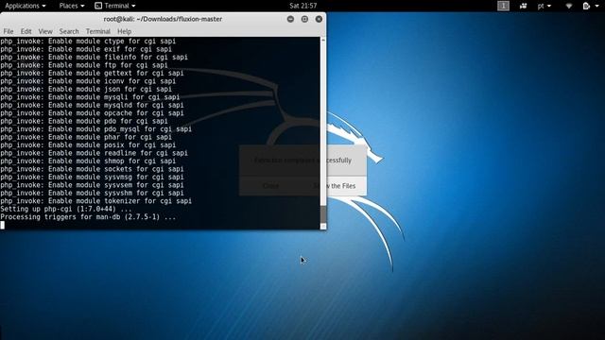
Task: Maximize the terminal window
Action: [304, 19]
